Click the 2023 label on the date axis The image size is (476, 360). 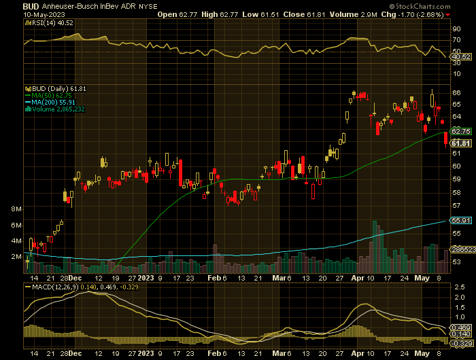pyautogui.click(x=146, y=278)
